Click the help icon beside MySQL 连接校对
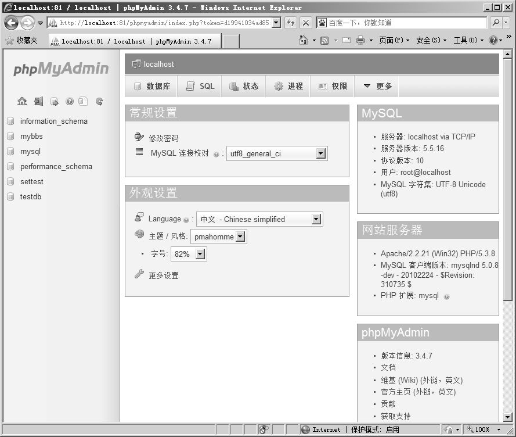Viewport: 516px width, 437px height. 216,154
